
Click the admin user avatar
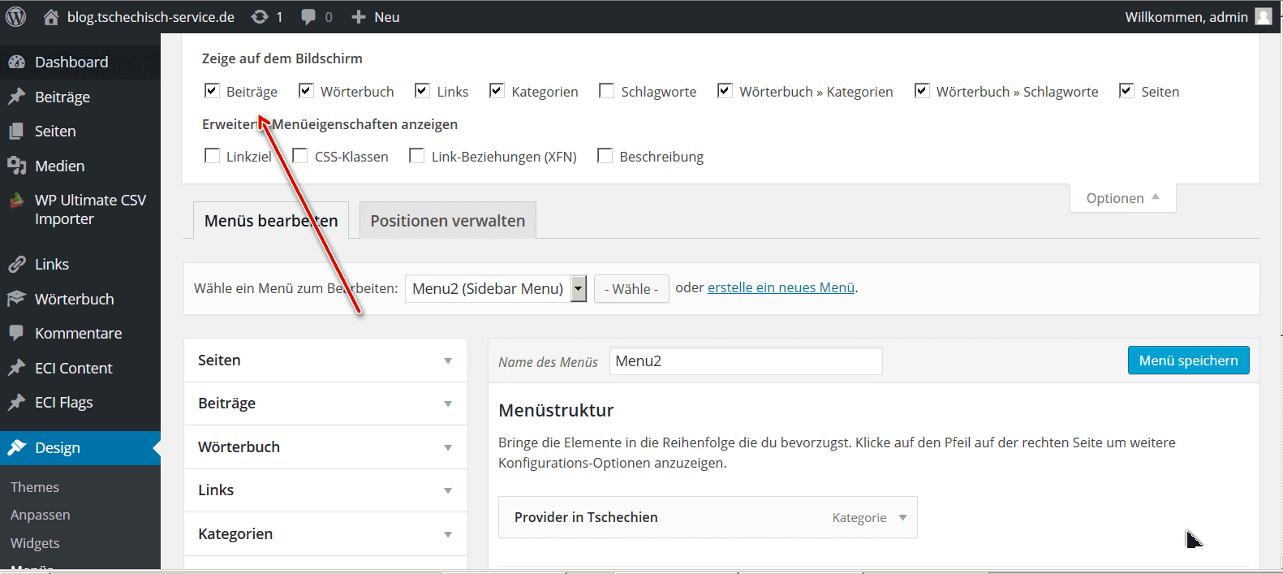(1264, 16)
